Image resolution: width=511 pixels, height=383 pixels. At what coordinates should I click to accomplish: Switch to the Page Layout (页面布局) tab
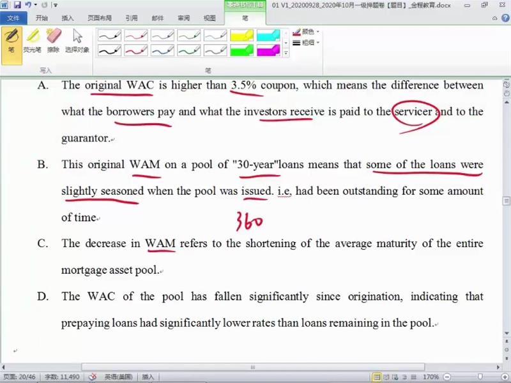click(99, 19)
